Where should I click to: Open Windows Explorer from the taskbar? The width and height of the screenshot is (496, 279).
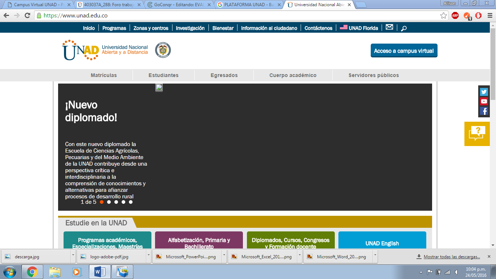[x=55, y=272]
